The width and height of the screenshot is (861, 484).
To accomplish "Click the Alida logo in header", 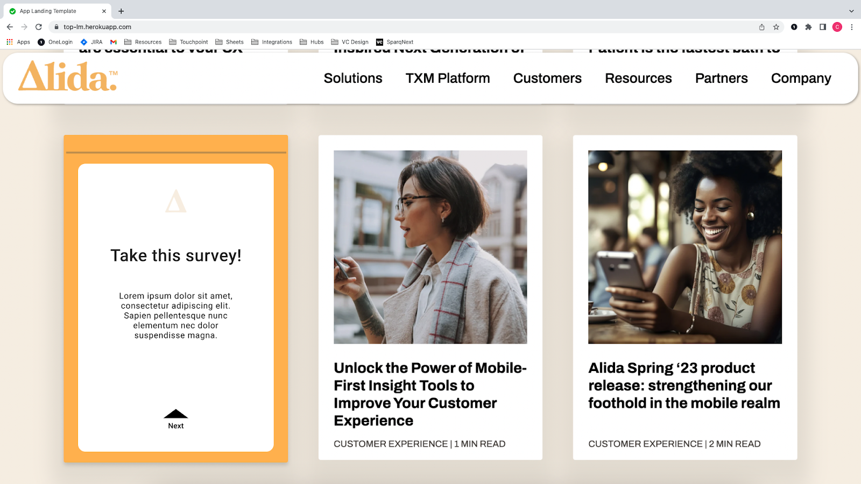I will point(68,76).
